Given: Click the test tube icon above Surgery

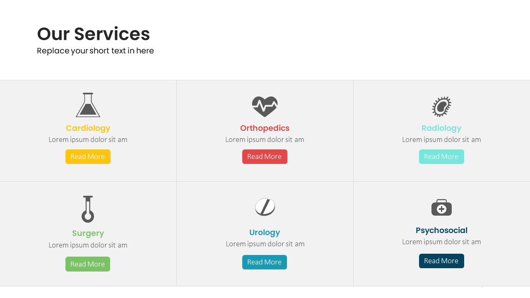Looking at the screenshot, I should pyautogui.click(x=88, y=209).
